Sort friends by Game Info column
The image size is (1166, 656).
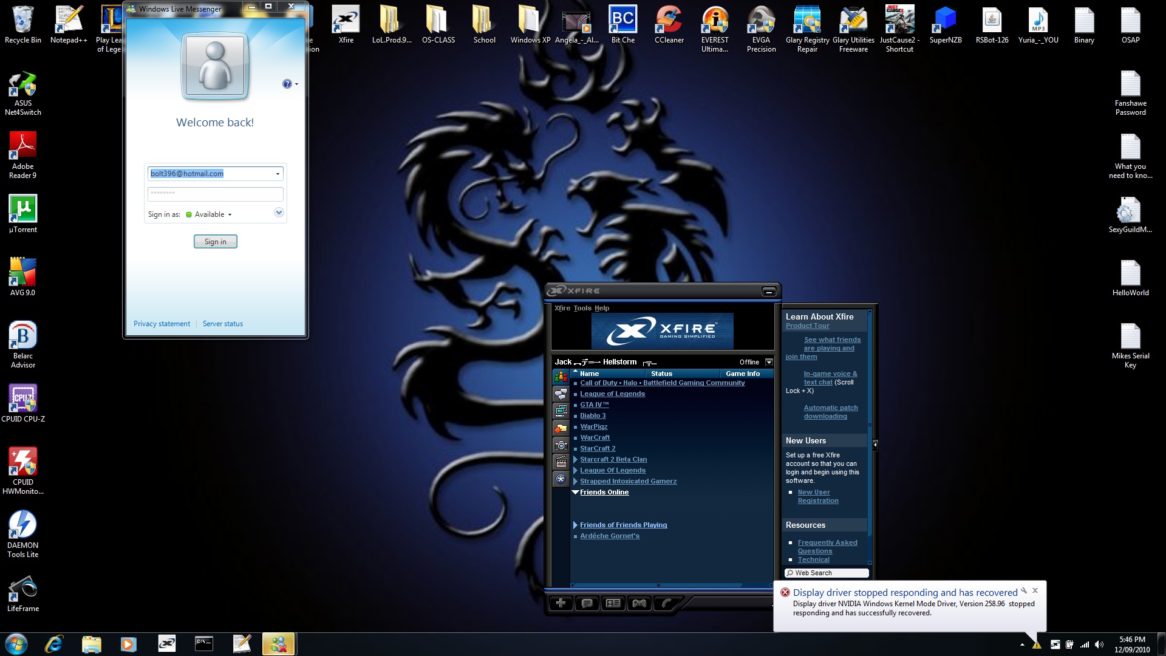click(x=747, y=374)
